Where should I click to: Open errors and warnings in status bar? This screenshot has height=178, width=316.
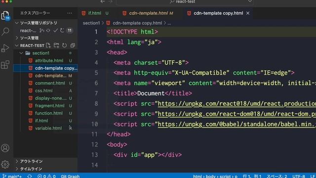click(46, 176)
